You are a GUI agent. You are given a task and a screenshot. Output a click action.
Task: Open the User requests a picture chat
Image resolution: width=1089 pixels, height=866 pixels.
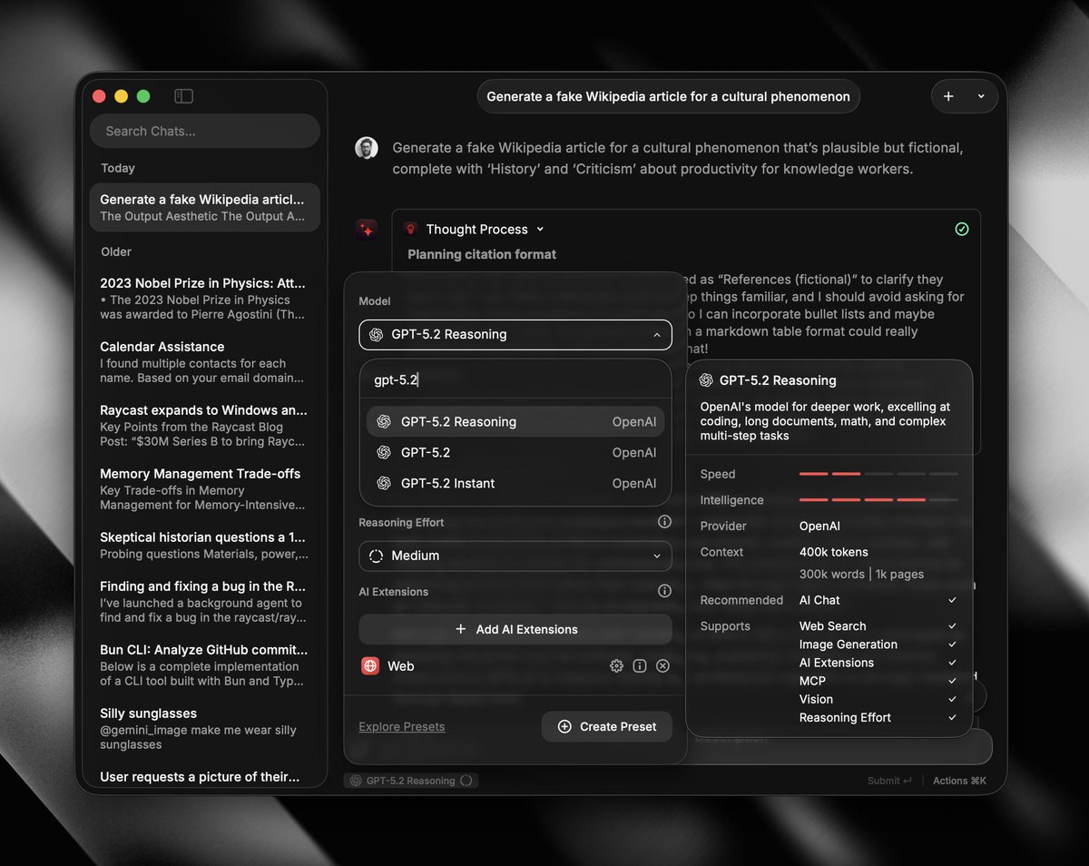[x=205, y=777]
